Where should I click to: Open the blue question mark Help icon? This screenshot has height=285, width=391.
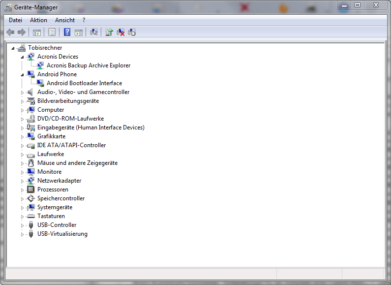click(x=67, y=32)
